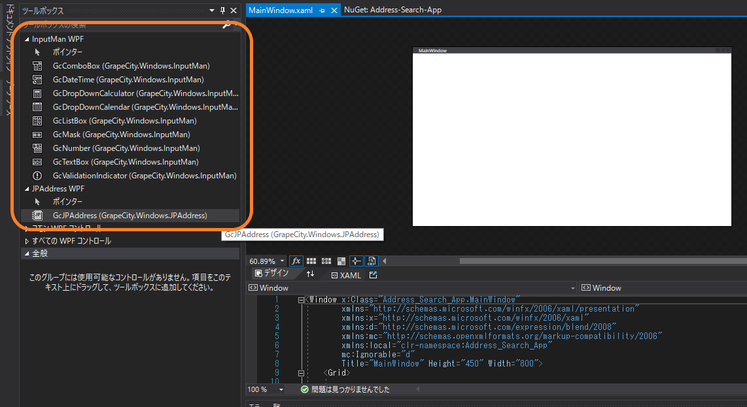Select the GcListBox control icon
This screenshot has height=407, width=747.
tap(37, 121)
